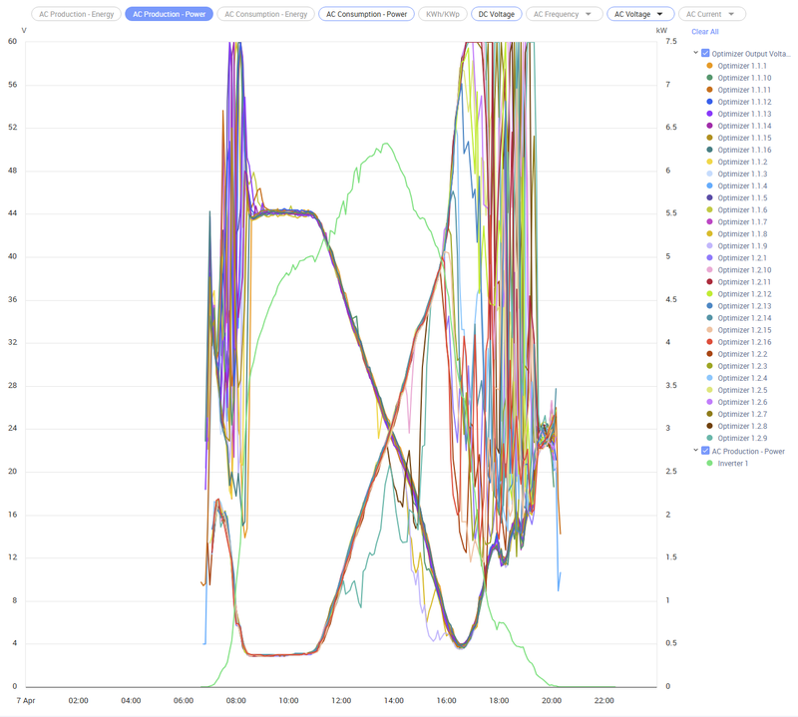Click the 60 V axis label
Screen dimensions: 798x717
[13, 41]
